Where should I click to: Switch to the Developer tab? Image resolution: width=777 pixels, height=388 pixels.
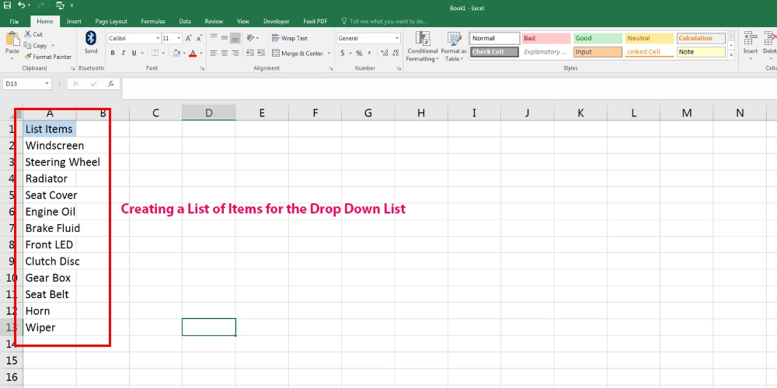click(277, 21)
